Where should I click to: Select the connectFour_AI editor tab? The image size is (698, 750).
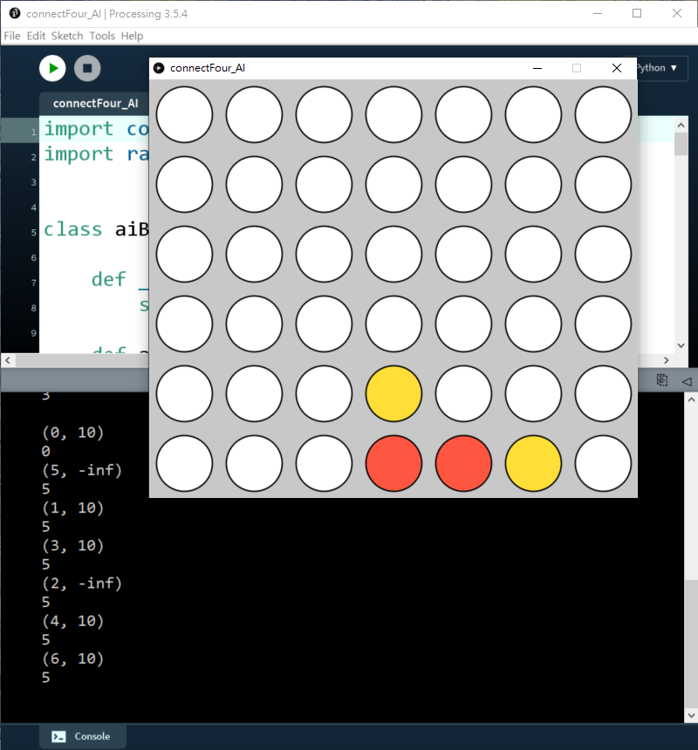(95, 103)
